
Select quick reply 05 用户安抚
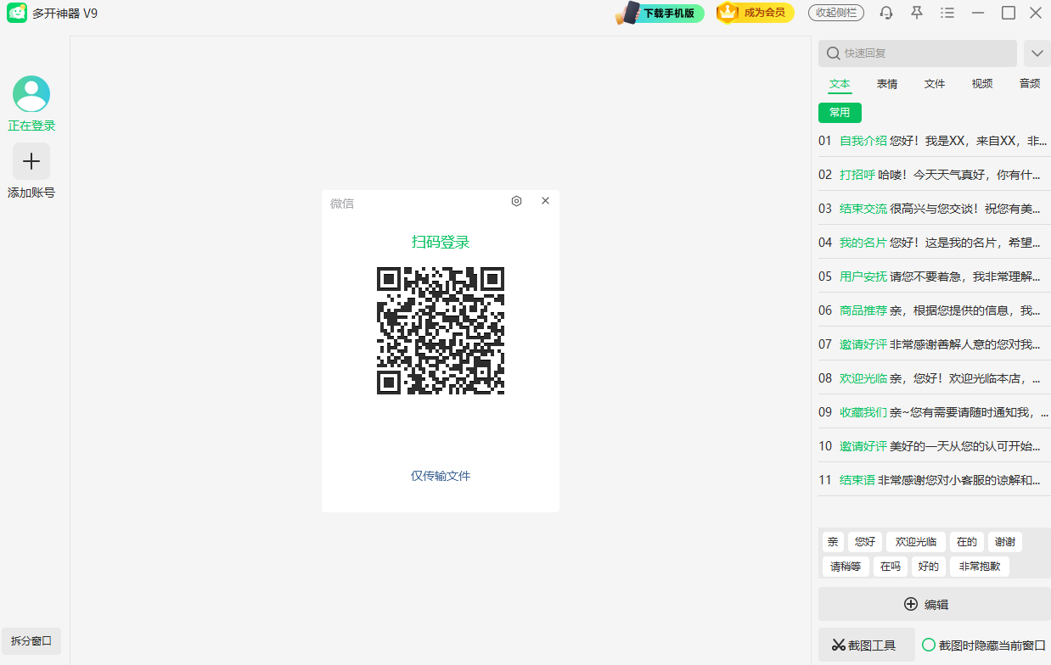[x=935, y=277]
